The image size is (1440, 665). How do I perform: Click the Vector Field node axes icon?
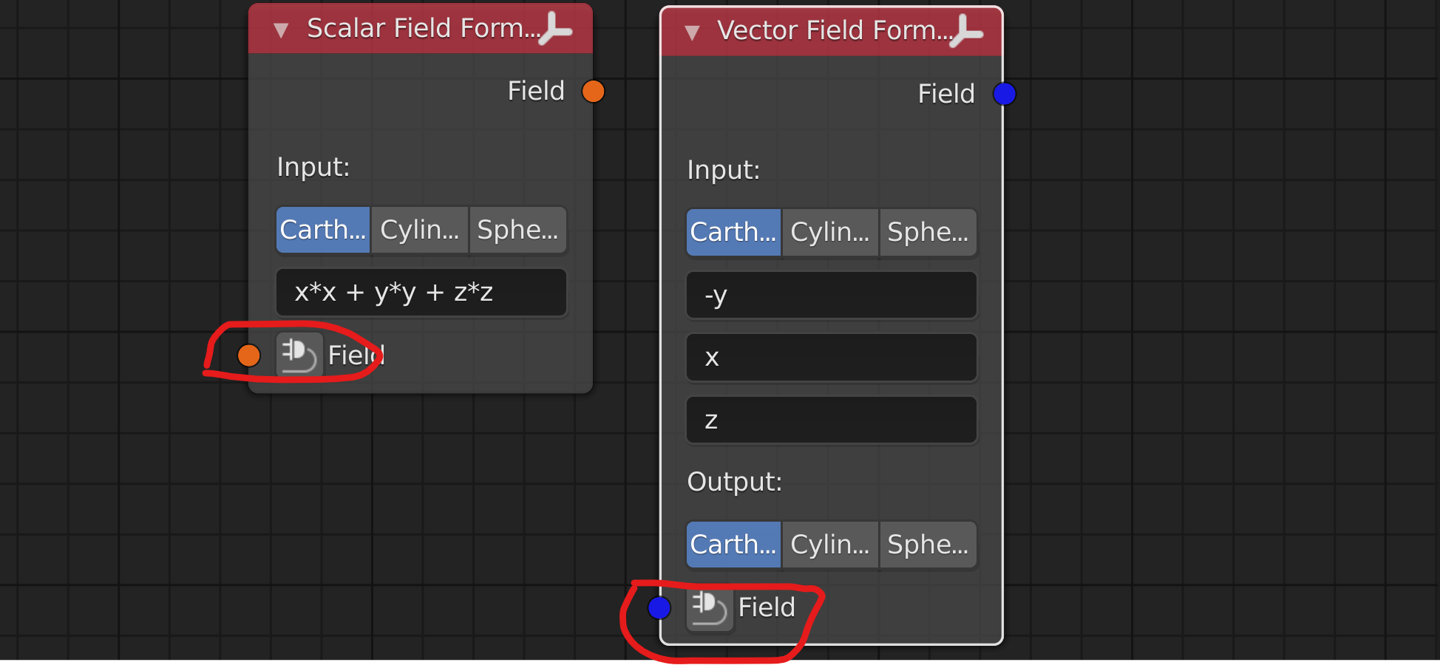[x=966, y=32]
